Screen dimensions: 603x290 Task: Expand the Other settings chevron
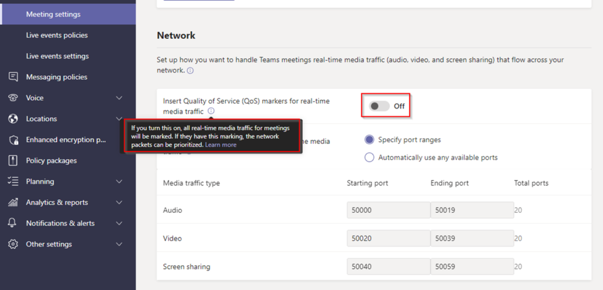pyautogui.click(x=119, y=244)
